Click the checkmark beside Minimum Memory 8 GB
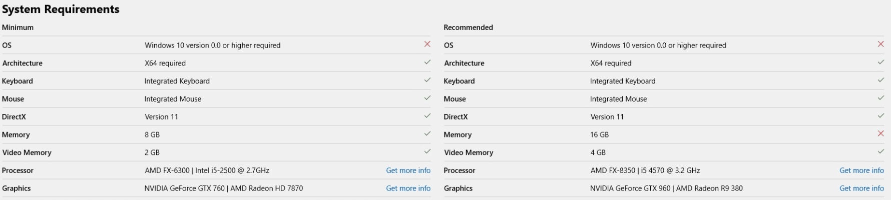Viewport: 891px width, 200px height. coord(427,134)
